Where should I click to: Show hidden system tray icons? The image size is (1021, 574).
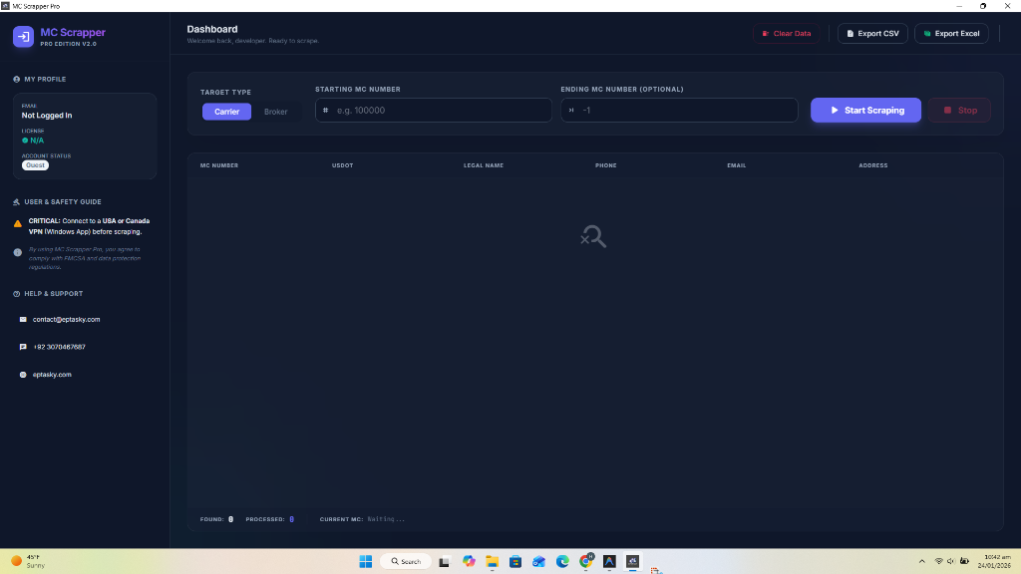click(922, 561)
